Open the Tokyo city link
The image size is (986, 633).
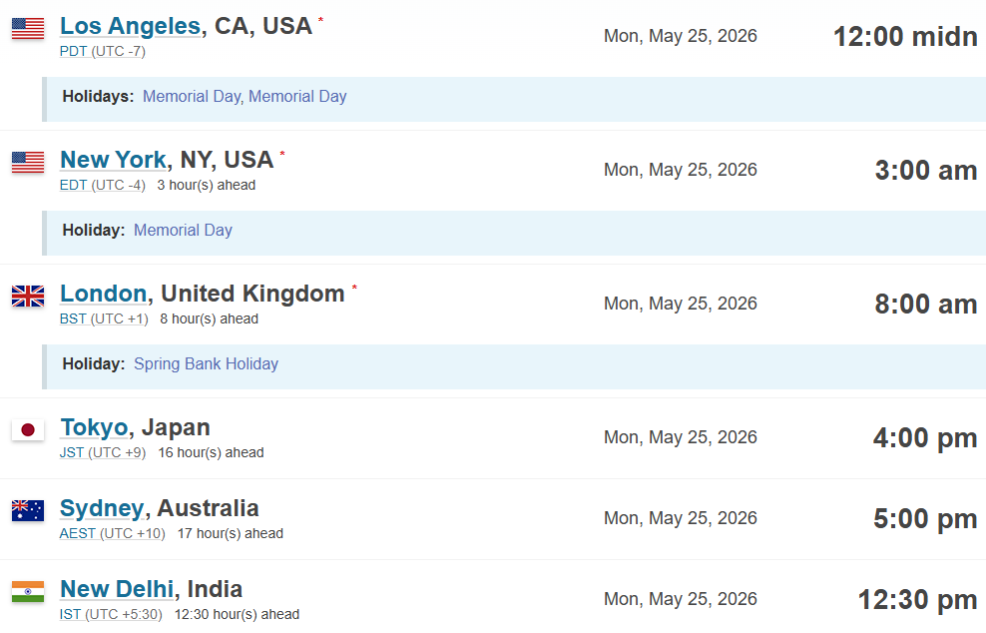pyautogui.click(x=94, y=427)
